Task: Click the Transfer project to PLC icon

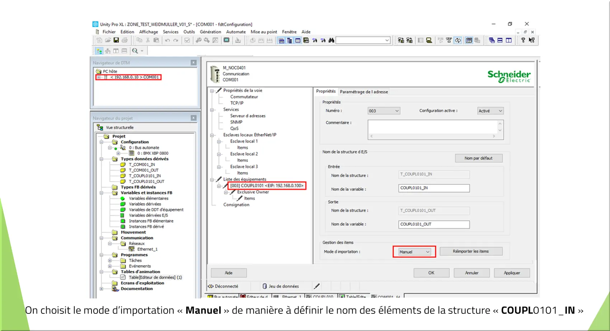Action: [401, 40]
